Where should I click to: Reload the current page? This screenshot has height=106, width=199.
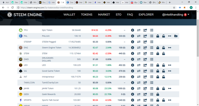click(x=12, y=8)
